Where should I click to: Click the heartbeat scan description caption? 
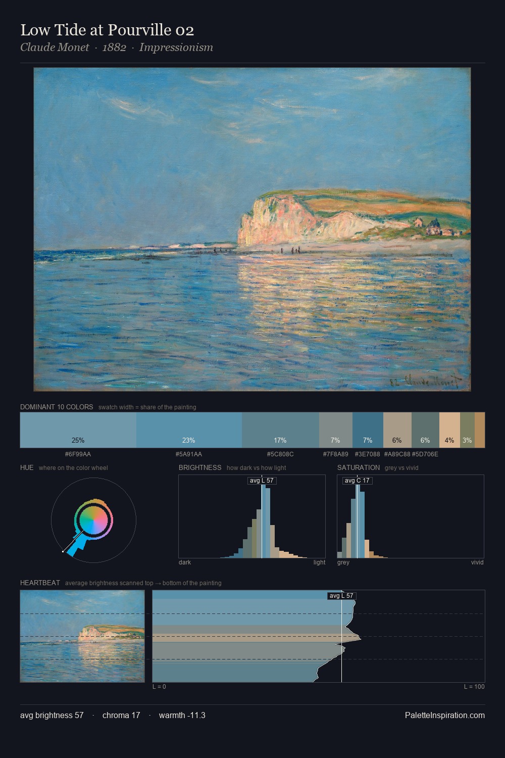(143, 583)
